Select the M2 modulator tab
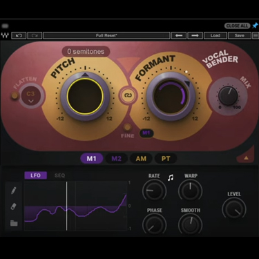 116,159
